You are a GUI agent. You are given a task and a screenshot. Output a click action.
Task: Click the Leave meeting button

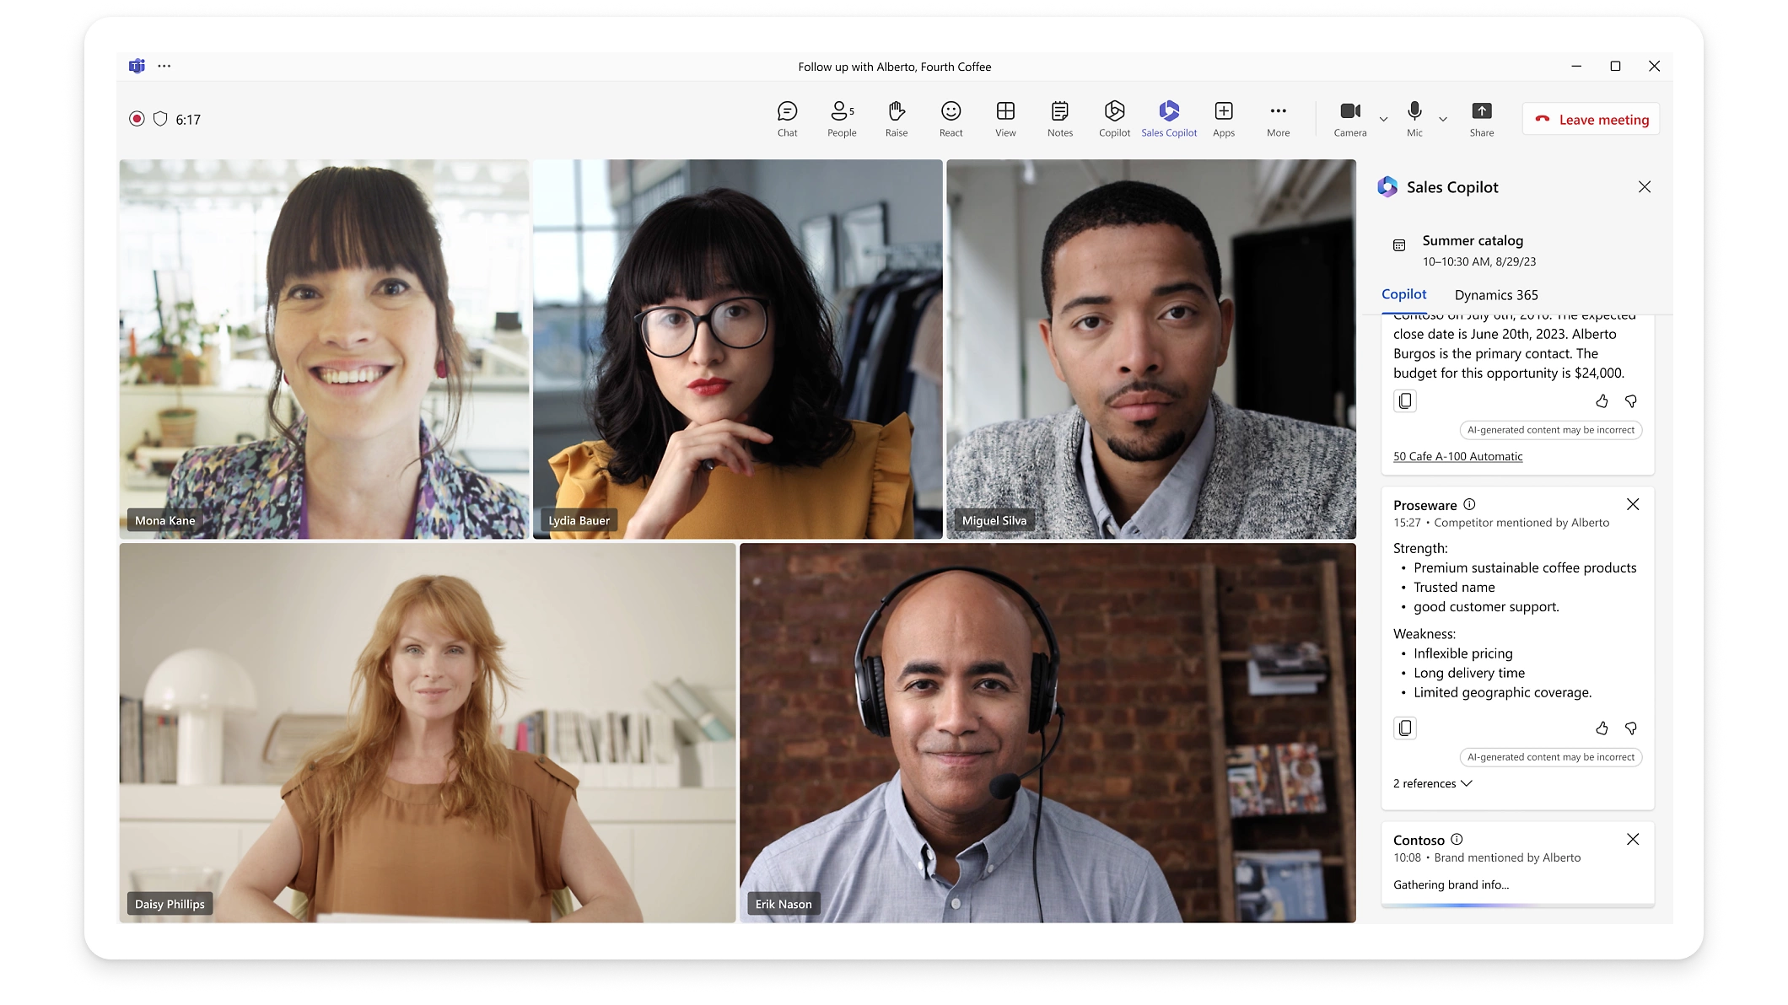point(1591,120)
